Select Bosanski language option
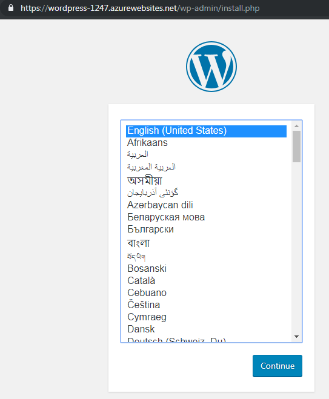This screenshot has width=329, height=399. coord(206,268)
